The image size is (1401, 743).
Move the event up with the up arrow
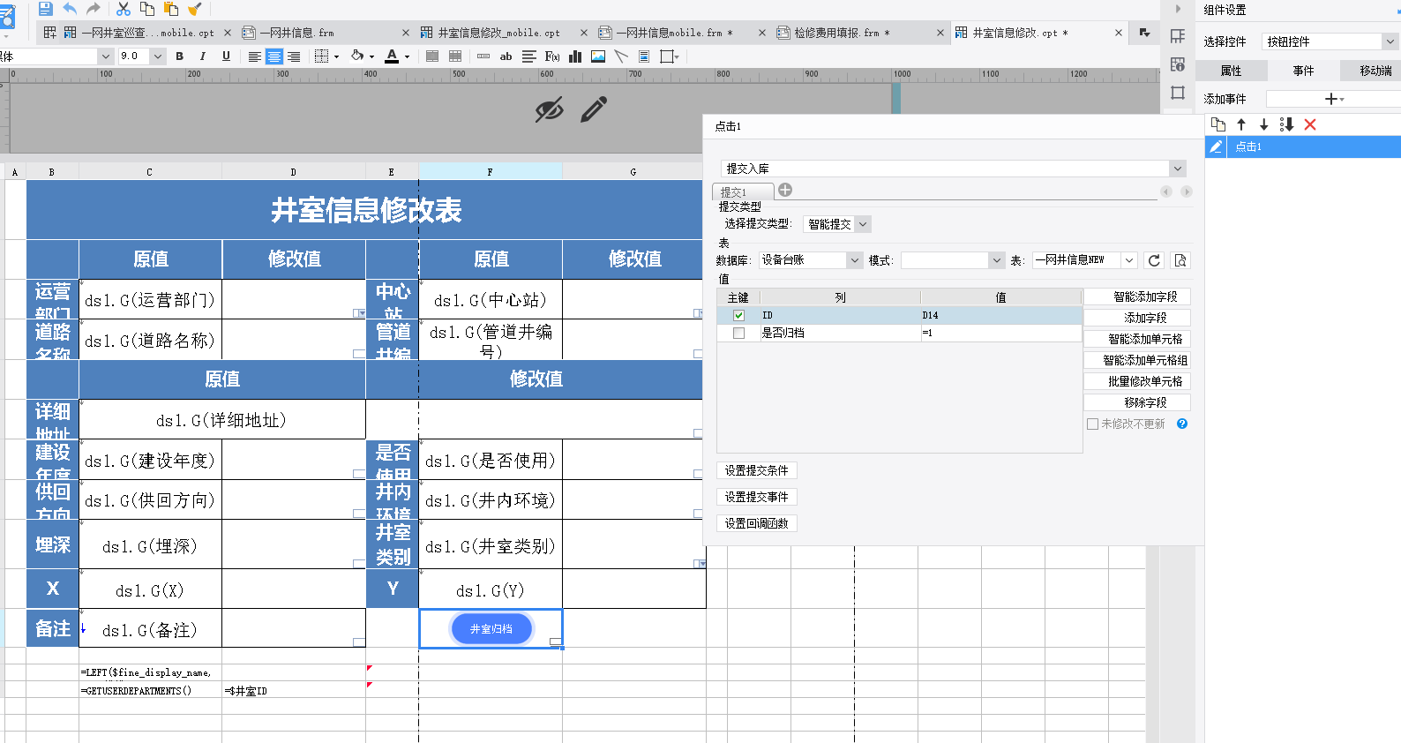tap(1241, 124)
